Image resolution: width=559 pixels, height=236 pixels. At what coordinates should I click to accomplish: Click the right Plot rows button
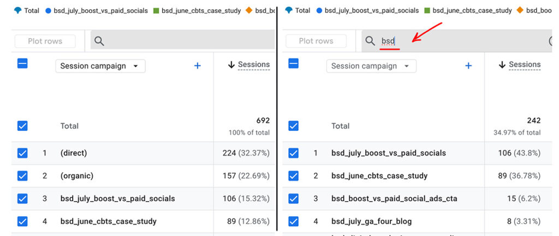[316, 41]
